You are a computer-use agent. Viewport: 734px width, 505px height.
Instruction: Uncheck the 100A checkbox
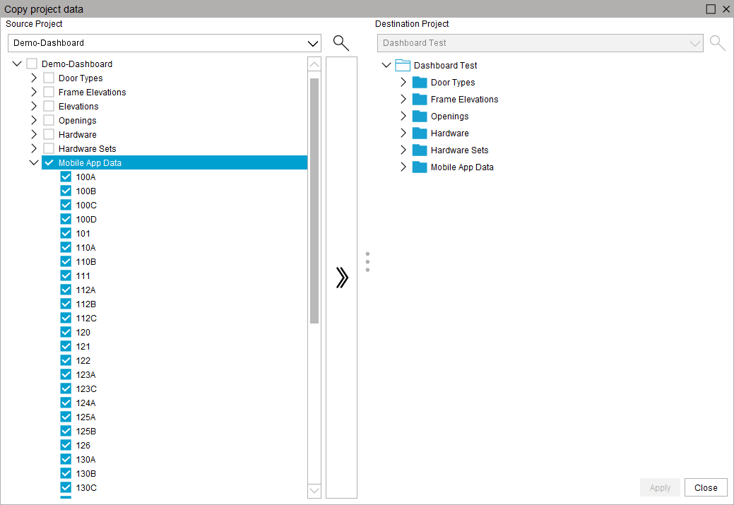pyautogui.click(x=64, y=177)
